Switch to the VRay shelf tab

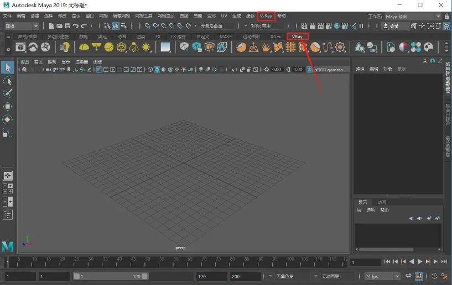[298, 36]
